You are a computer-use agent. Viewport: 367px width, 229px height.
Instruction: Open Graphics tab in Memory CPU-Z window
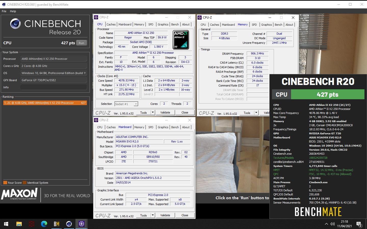coord(267,25)
